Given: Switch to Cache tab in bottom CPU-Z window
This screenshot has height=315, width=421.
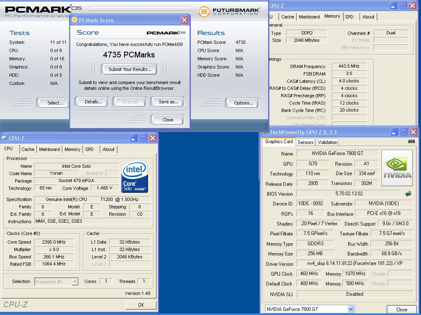Looking at the screenshot, I should [28, 149].
